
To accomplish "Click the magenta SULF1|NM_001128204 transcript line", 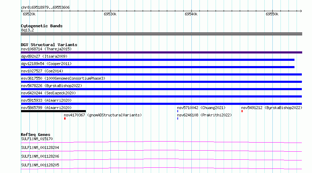I will [x=161, y=151].
